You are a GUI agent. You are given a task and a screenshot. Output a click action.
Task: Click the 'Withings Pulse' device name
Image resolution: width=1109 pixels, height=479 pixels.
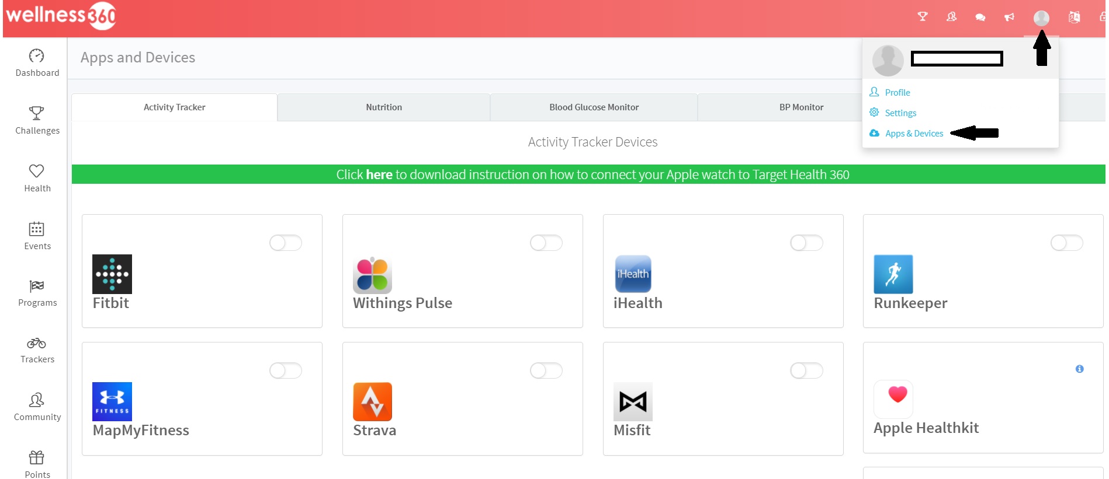(403, 303)
